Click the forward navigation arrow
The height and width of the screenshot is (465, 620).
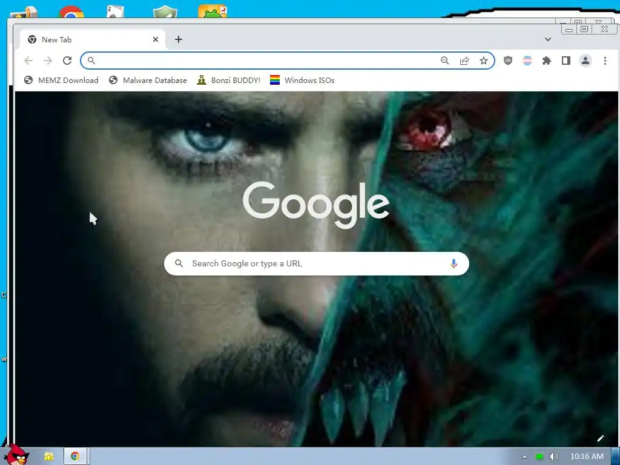click(x=48, y=61)
